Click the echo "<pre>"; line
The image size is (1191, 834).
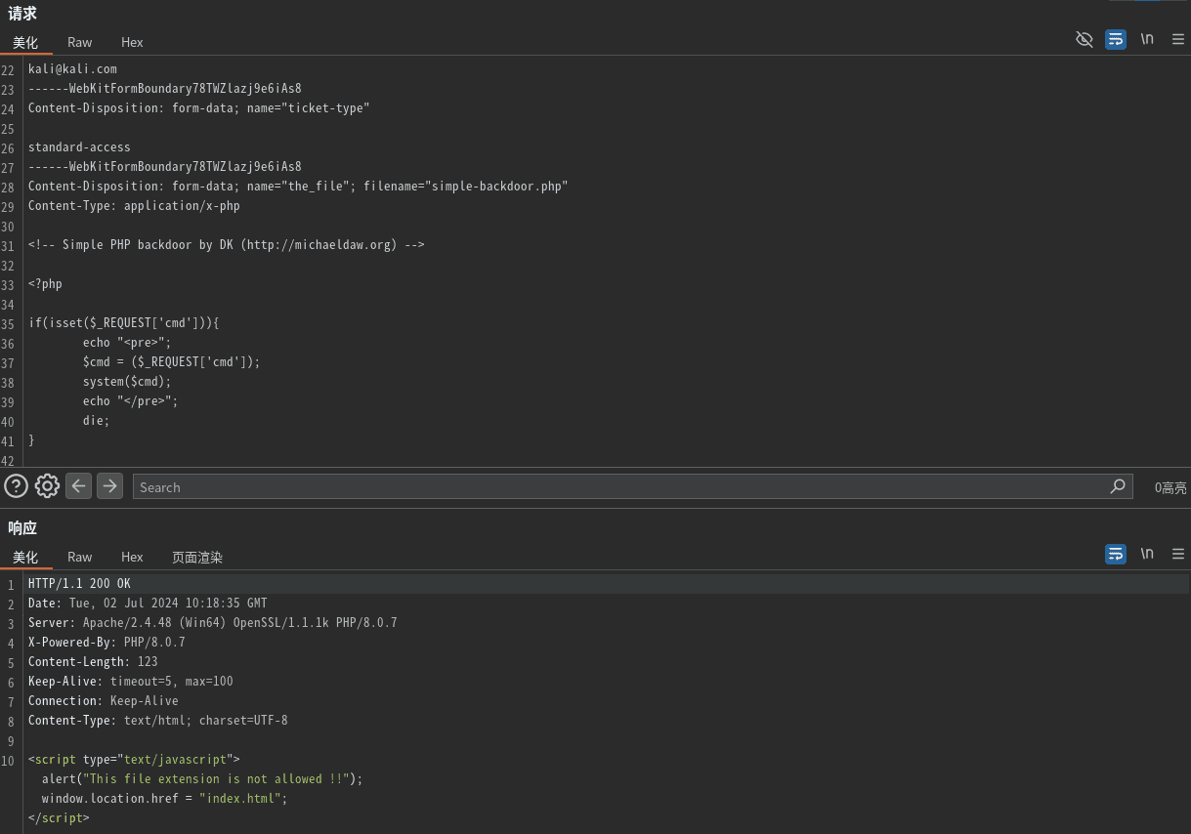pos(127,343)
